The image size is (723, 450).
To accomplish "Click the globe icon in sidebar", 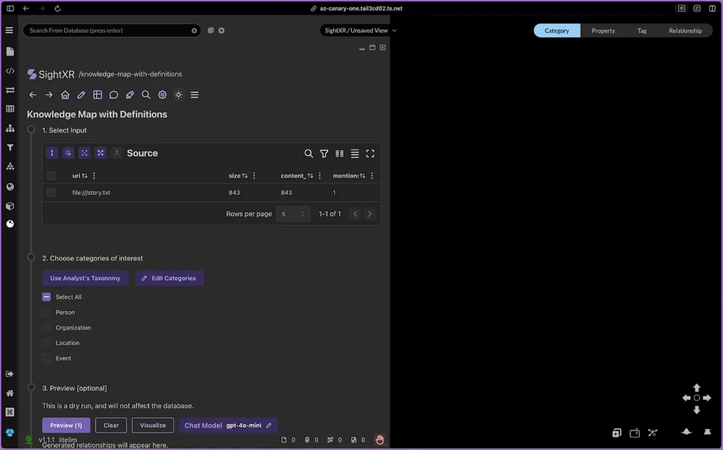I will (x=10, y=187).
